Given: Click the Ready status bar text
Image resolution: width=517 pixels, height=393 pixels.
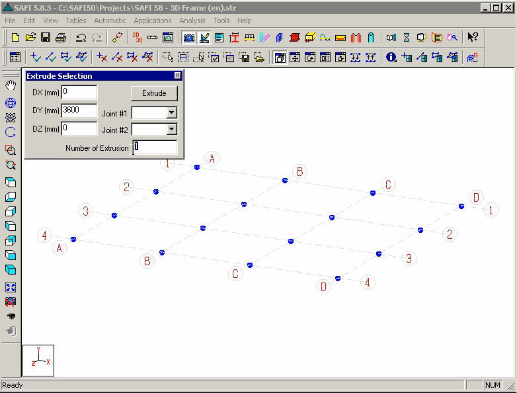Looking at the screenshot, I should (x=12, y=385).
